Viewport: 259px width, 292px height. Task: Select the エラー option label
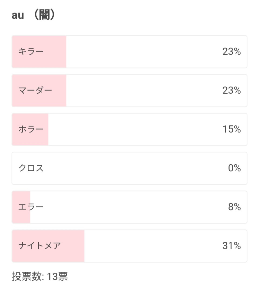coord(31,207)
